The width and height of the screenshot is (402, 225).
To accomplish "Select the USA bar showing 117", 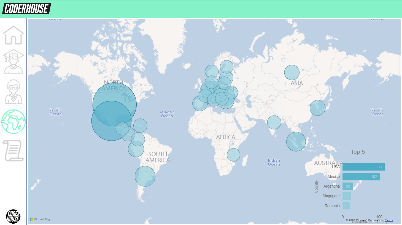I will [364, 167].
